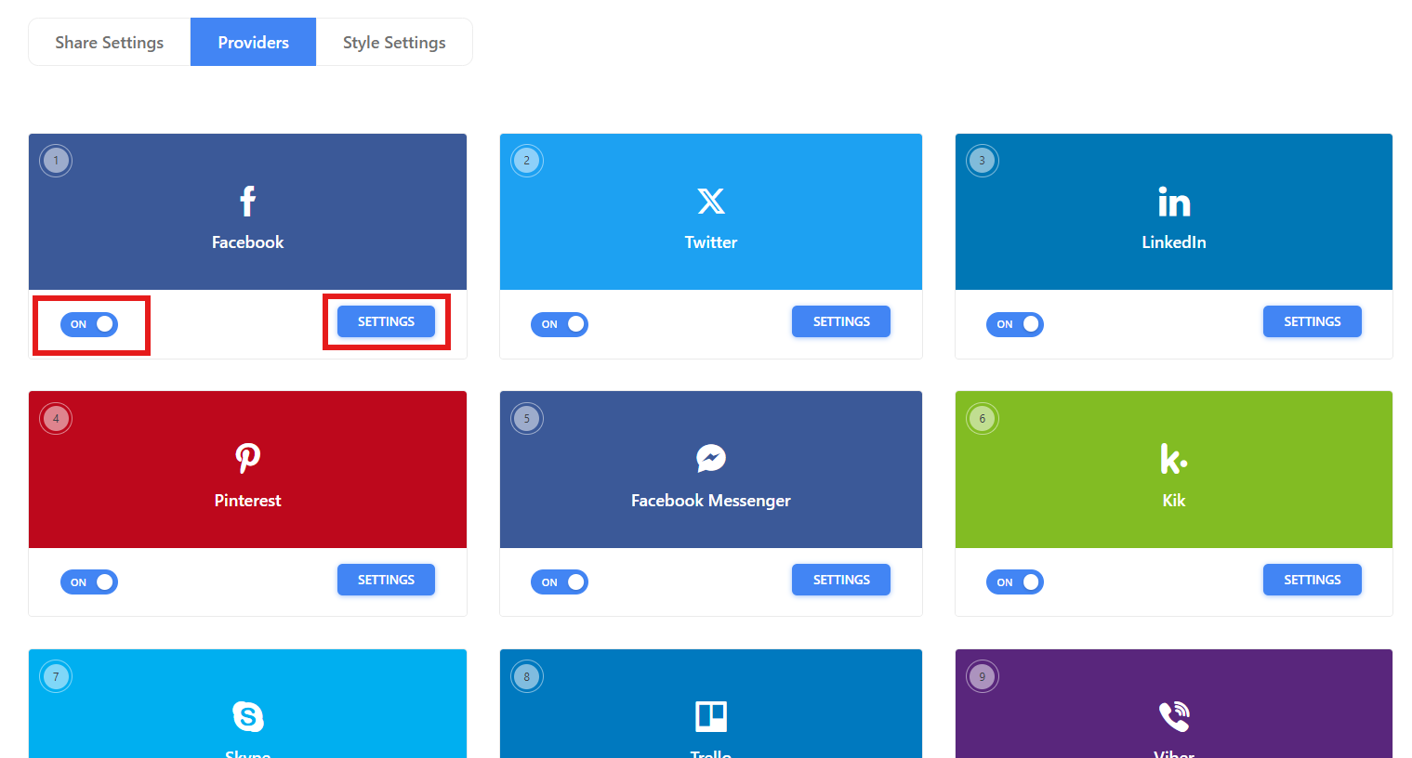1412x758 pixels.
Task: Select the Providers tab
Action: coord(253,42)
